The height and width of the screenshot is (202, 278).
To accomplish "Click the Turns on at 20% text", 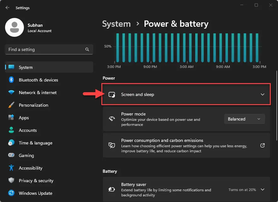I will 242,190.
